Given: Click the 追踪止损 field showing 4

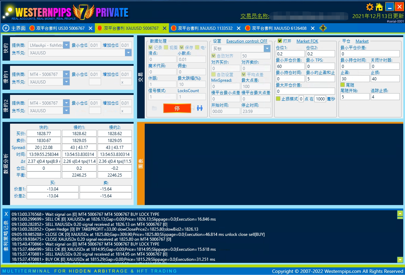Looking at the screenshot, I should [x=385, y=97].
